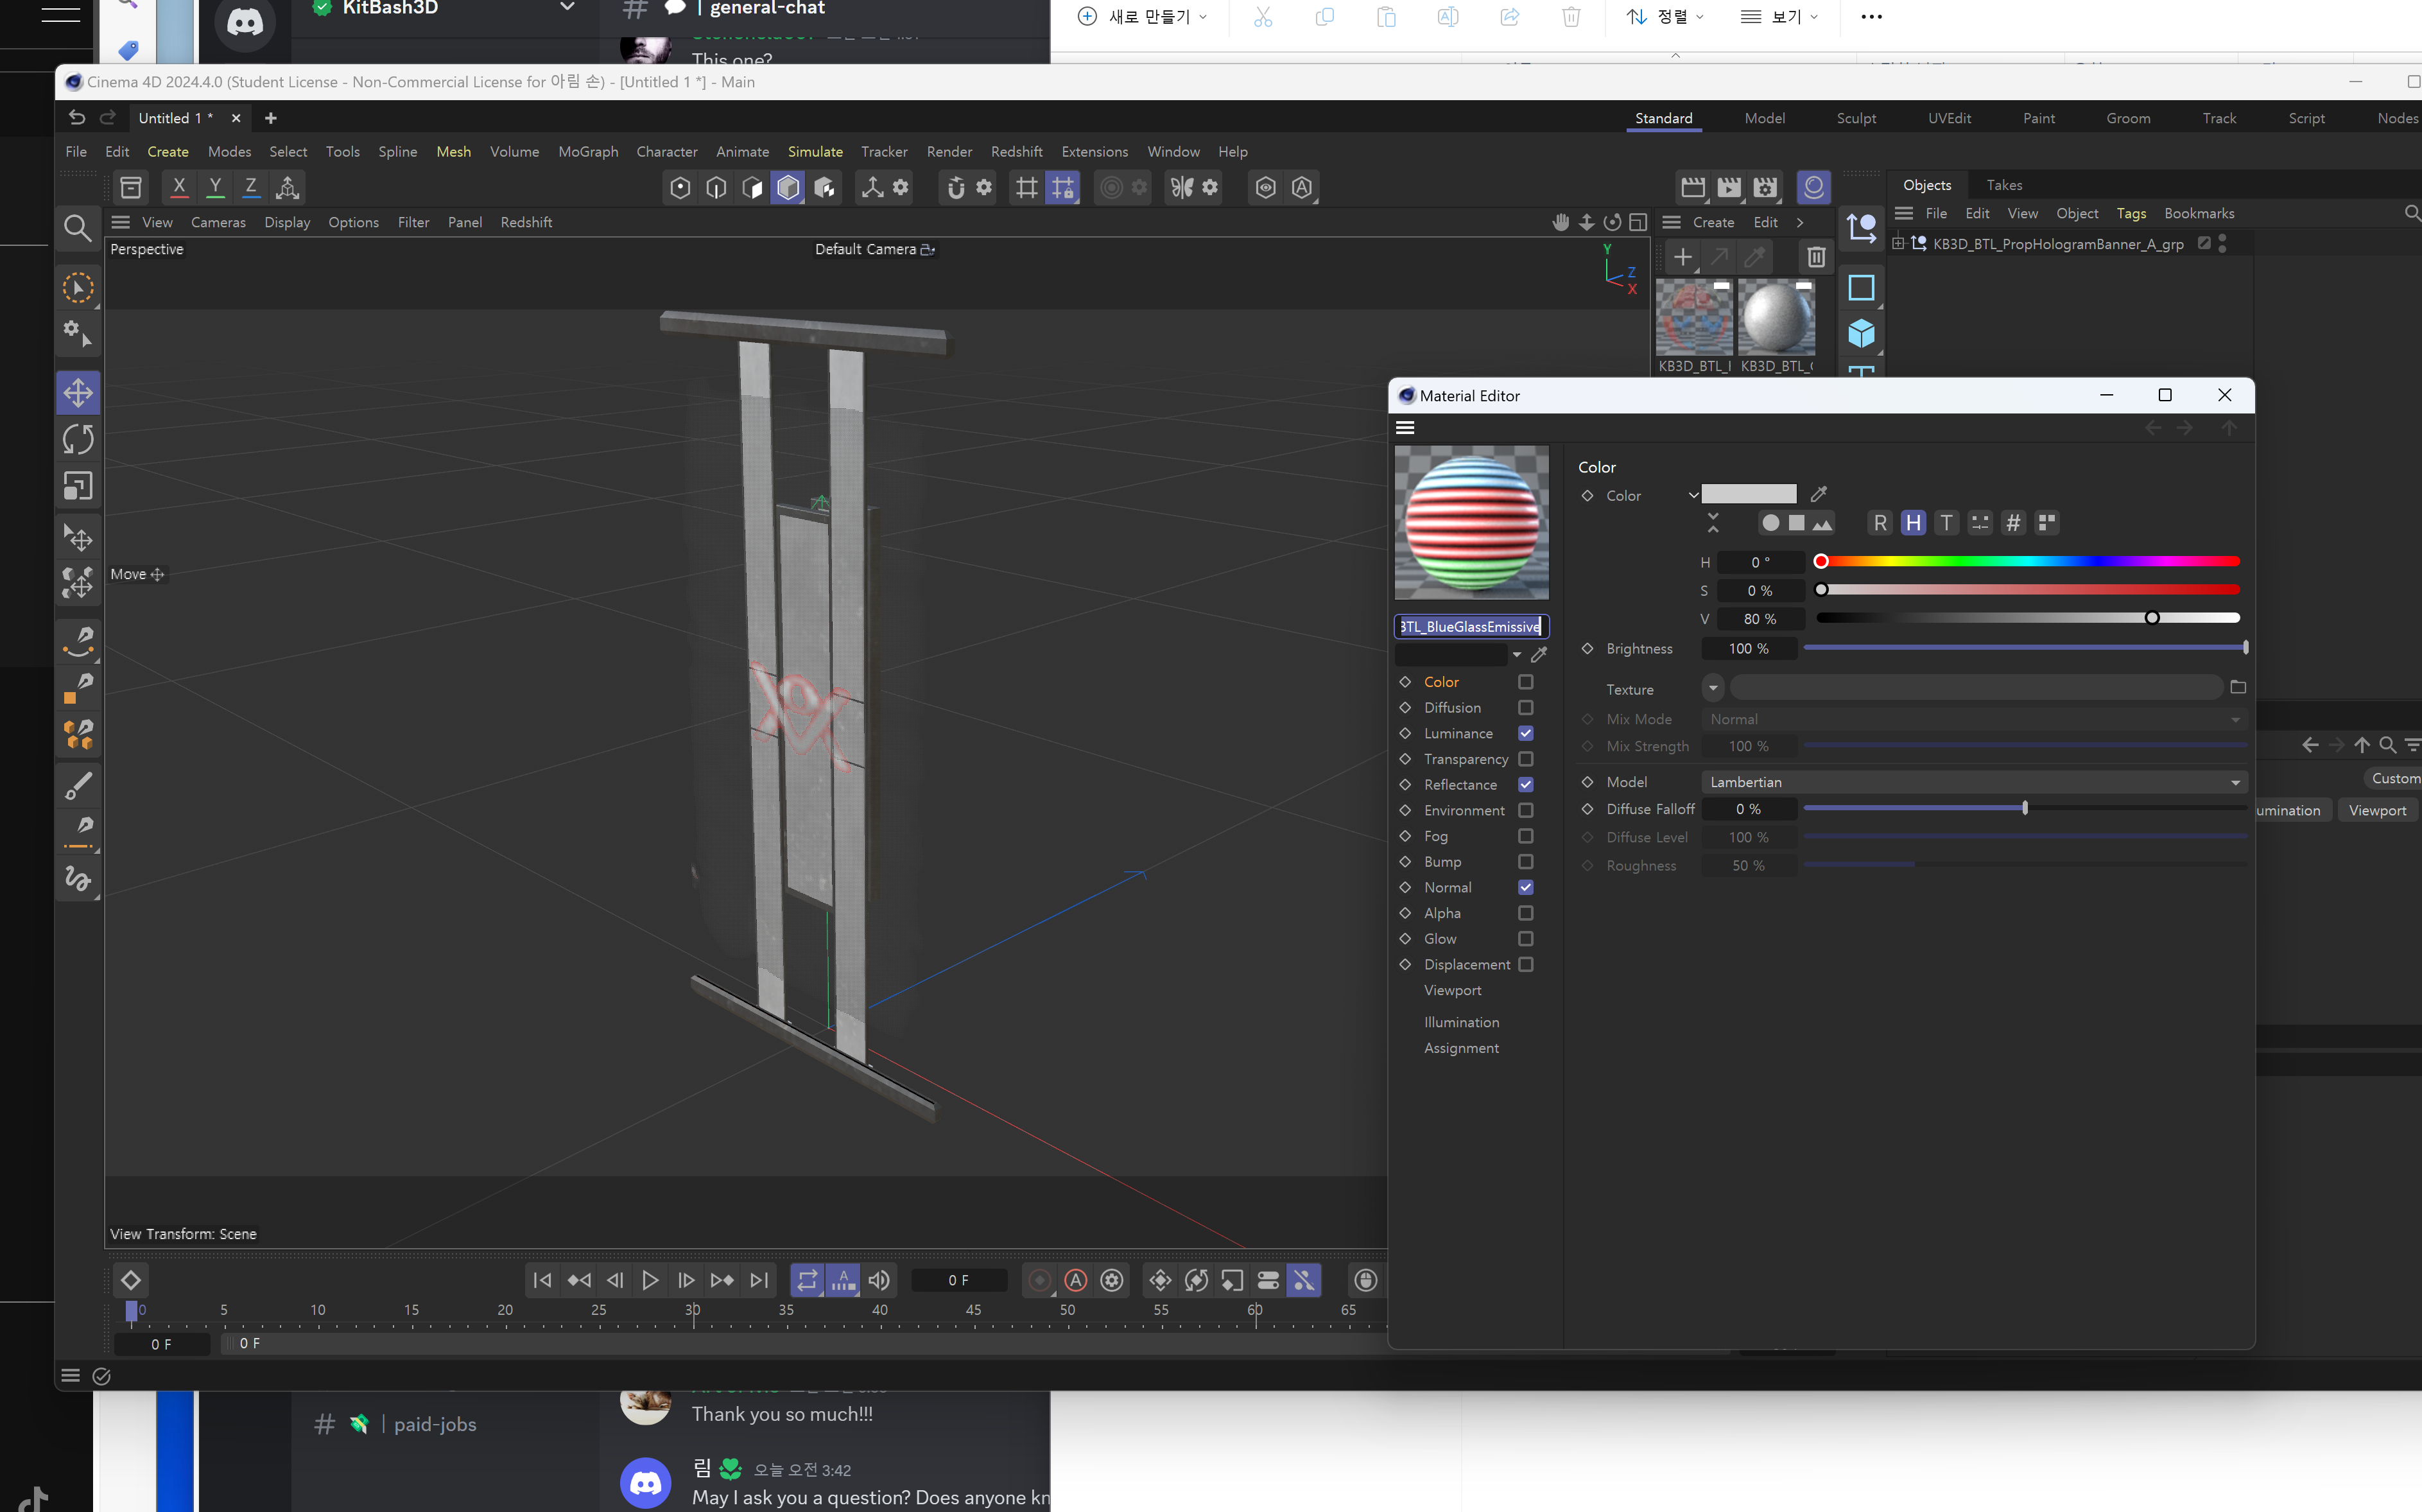Click the undo arrow in Cinema 4D
Viewport: 2422px width, 1512px height.
pos(77,117)
